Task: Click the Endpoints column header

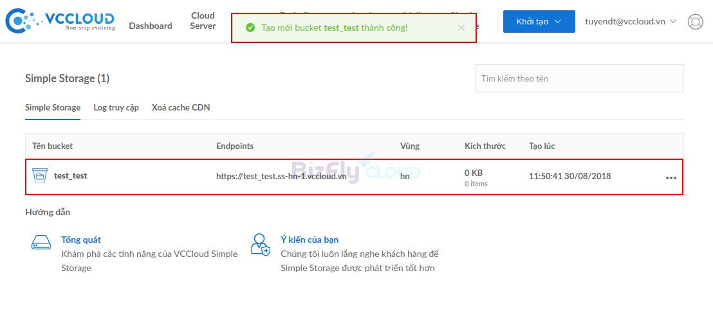Action: click(235, 146)
